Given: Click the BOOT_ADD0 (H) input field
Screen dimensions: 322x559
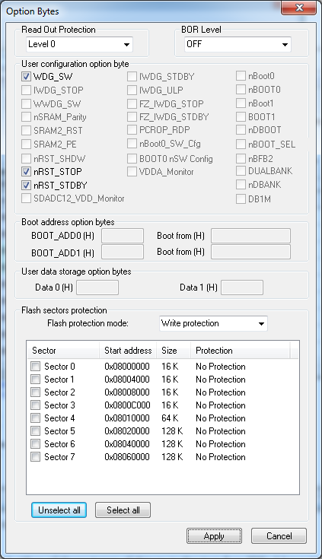Looking at the screenshot, I should [x=123, y=236].
